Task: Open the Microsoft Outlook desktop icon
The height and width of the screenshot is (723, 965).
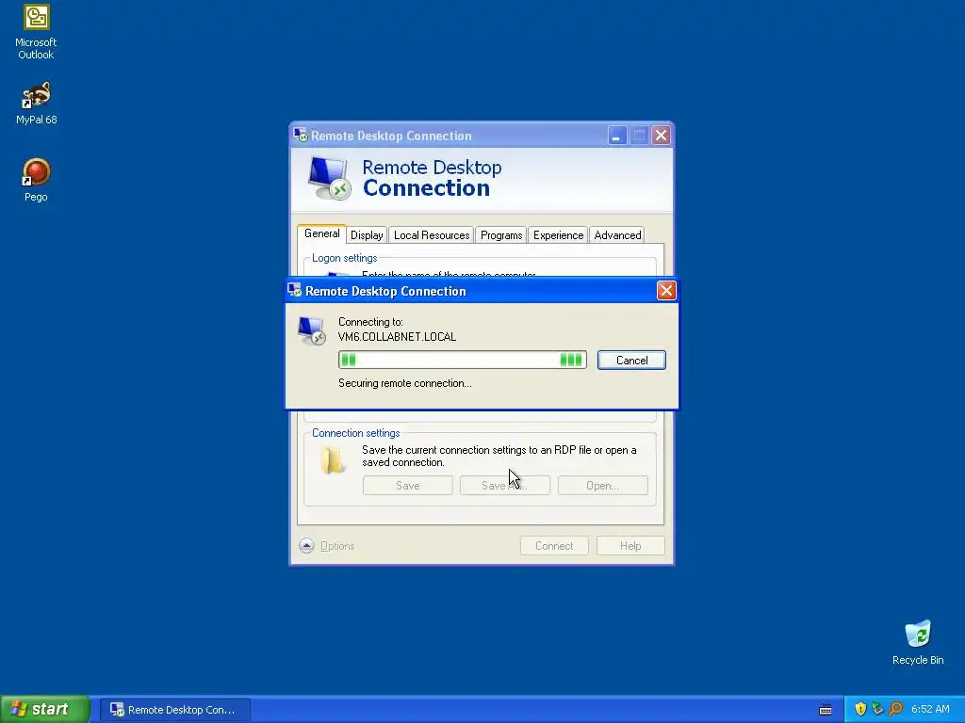Action: click(x=36, y=32)
